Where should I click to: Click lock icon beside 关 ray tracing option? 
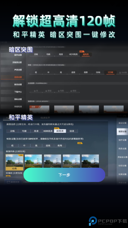coord(35,91)
